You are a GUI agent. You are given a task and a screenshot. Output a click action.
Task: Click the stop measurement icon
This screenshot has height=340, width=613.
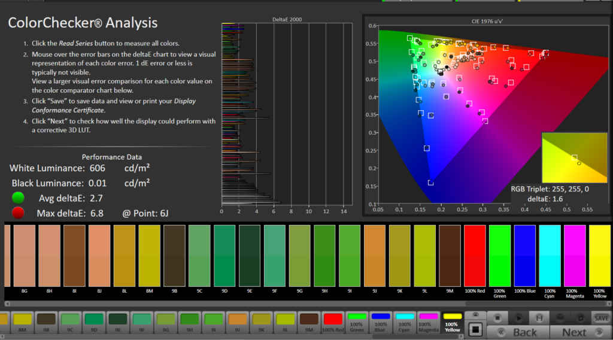pyautogui.click(x=498, y=318)
